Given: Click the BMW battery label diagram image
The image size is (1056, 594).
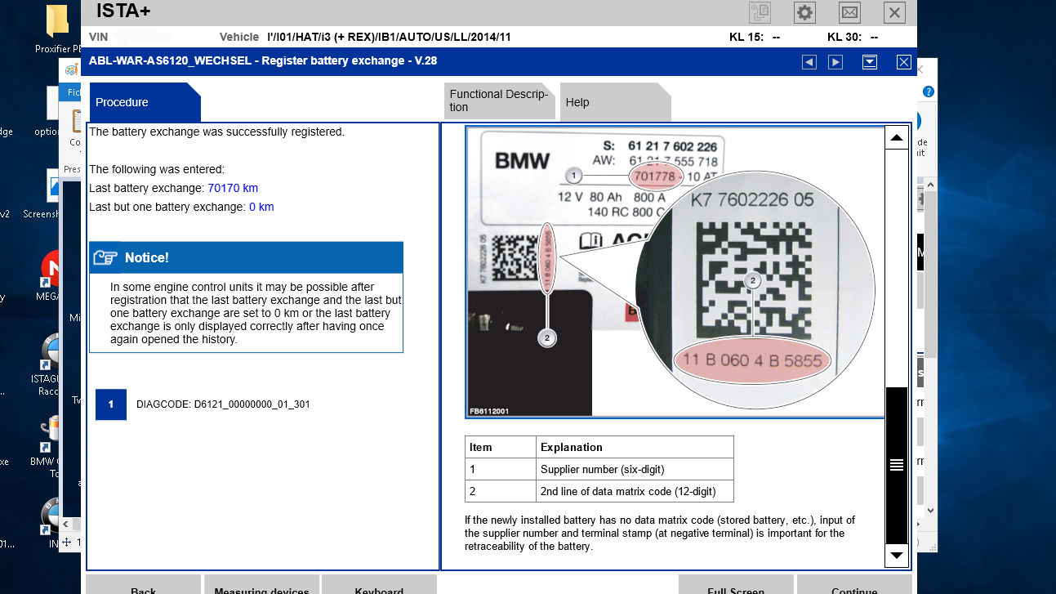Looking at the screenshot, I should point(675,272).
